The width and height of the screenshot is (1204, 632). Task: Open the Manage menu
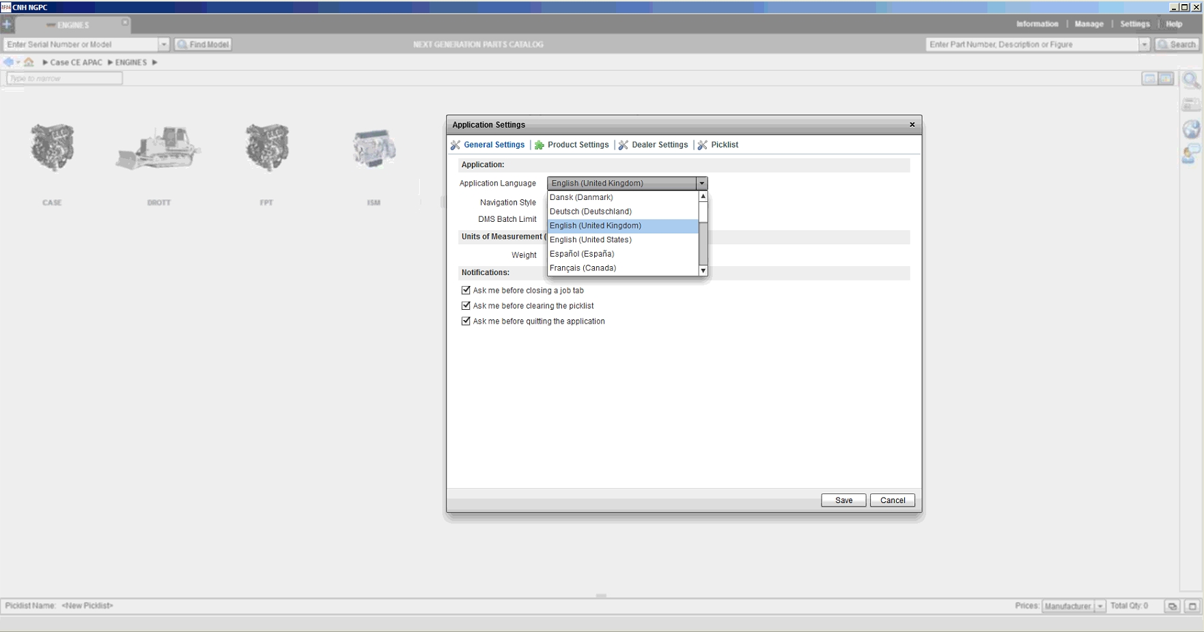1089,24
